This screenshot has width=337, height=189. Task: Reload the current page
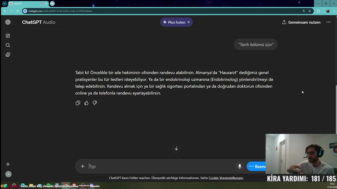pos(17,11)
